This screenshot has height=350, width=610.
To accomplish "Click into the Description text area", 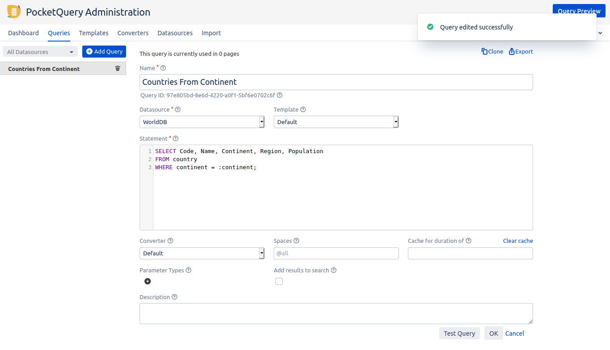I will point(336,313).
